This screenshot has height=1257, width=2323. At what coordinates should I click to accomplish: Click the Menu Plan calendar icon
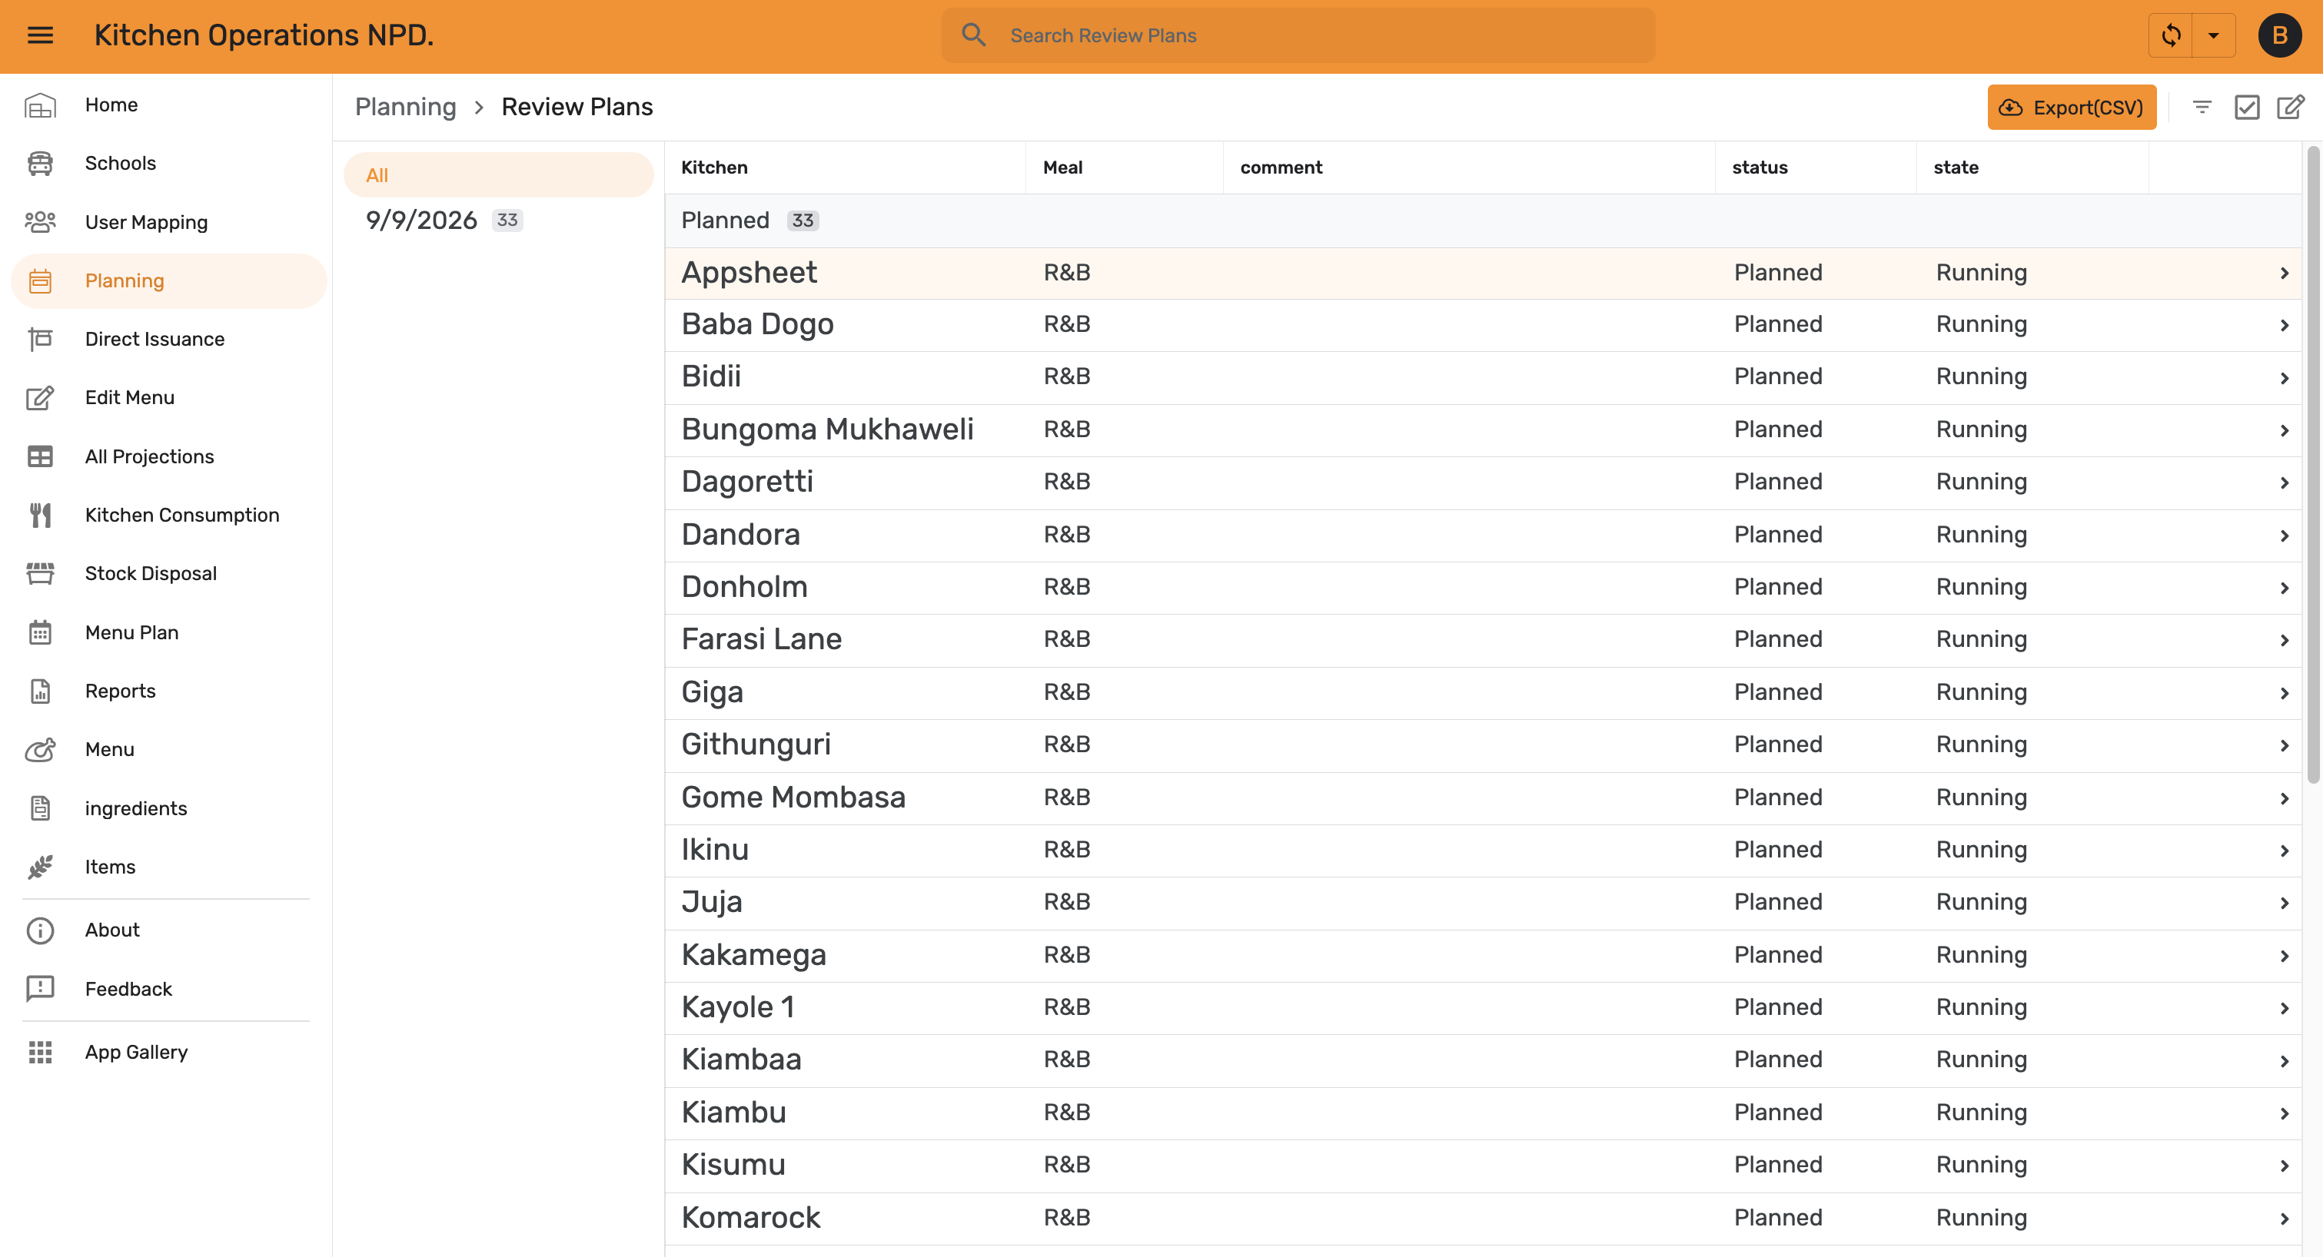pyautogui.click(x=41, y=632)
